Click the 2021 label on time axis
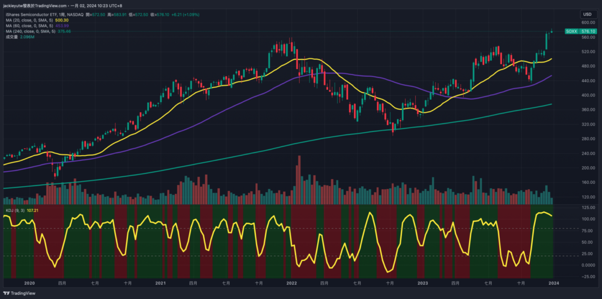The image size is (602, 299). [x=161, y=283]
